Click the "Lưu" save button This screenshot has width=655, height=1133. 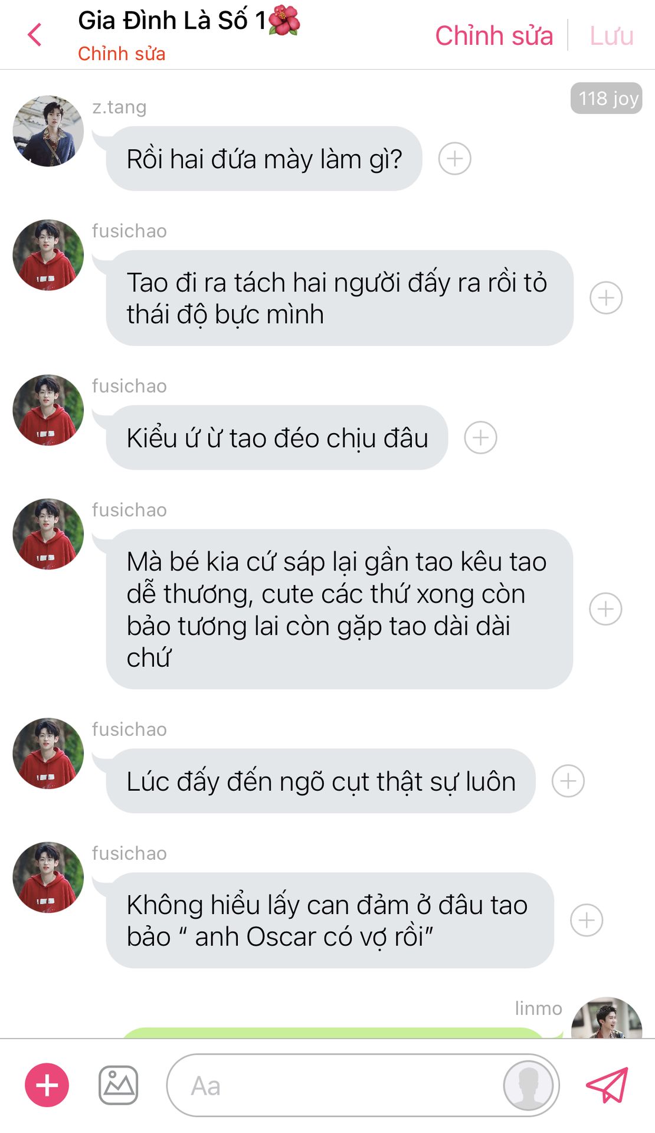[x=611, y=36]
